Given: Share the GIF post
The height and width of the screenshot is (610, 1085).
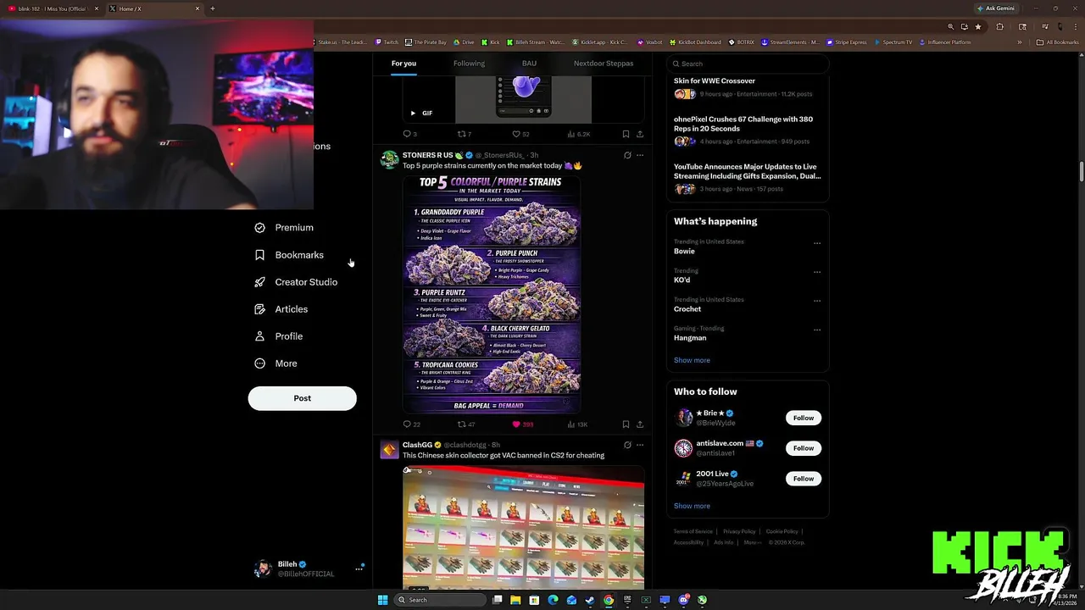Looking at the screenshot, I should pyautogui.click(x=640, y=134).
